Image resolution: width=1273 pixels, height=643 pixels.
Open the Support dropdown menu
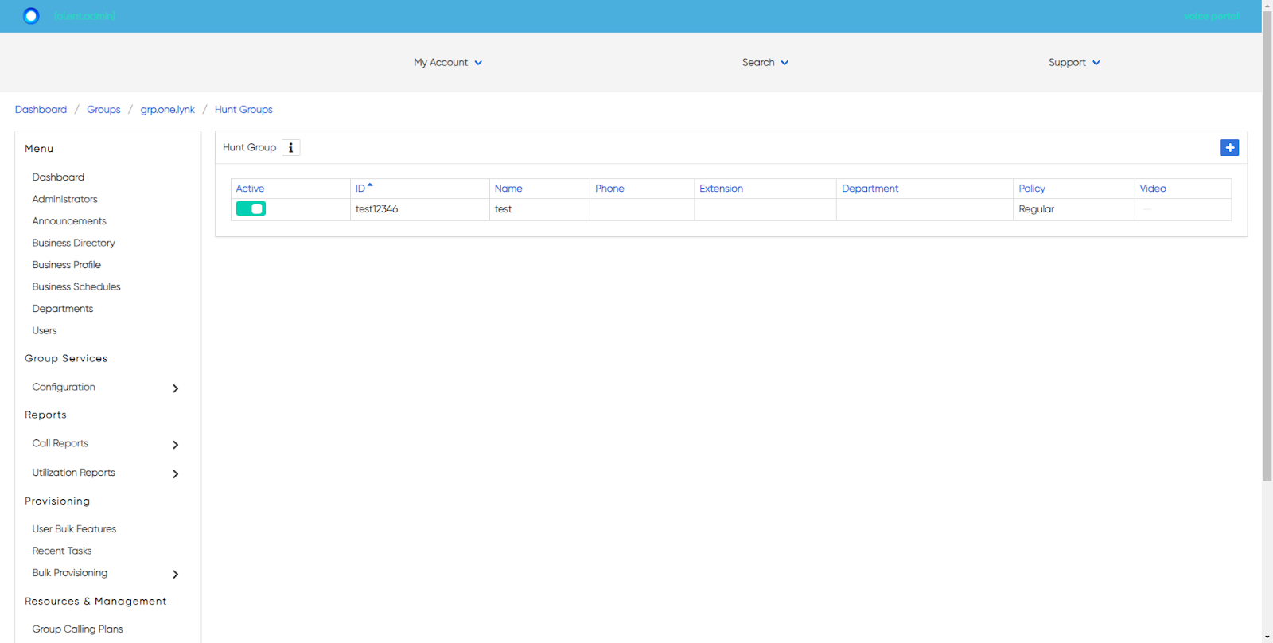point(1074,63)
